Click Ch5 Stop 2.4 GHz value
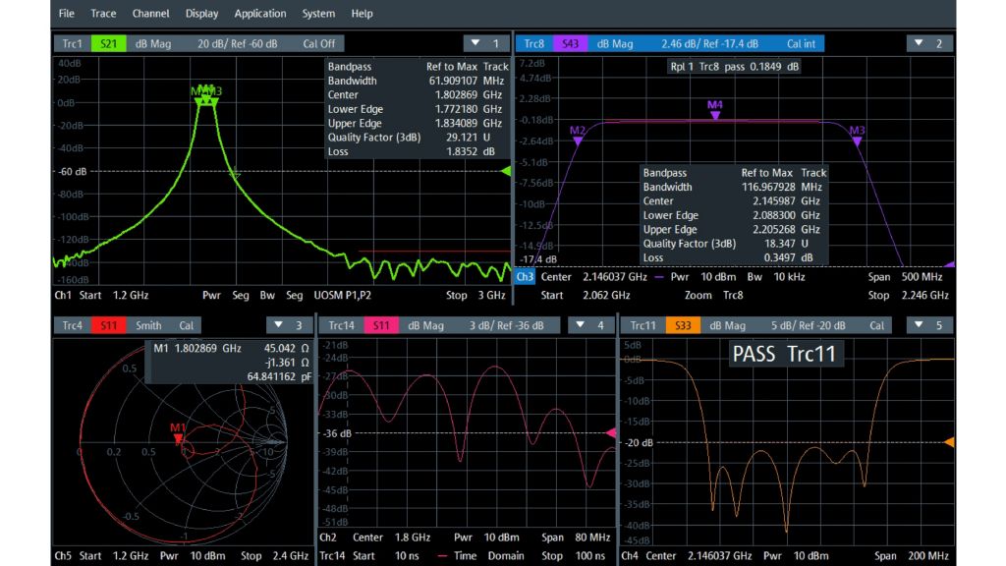Image resolution: width=1006 pixels, height=566 pixels. tap(290, 556)
